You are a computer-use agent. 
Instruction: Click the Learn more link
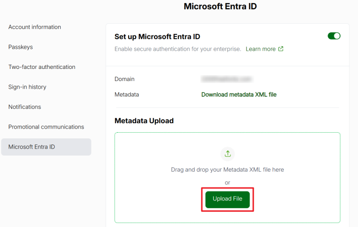coord(260,49)
